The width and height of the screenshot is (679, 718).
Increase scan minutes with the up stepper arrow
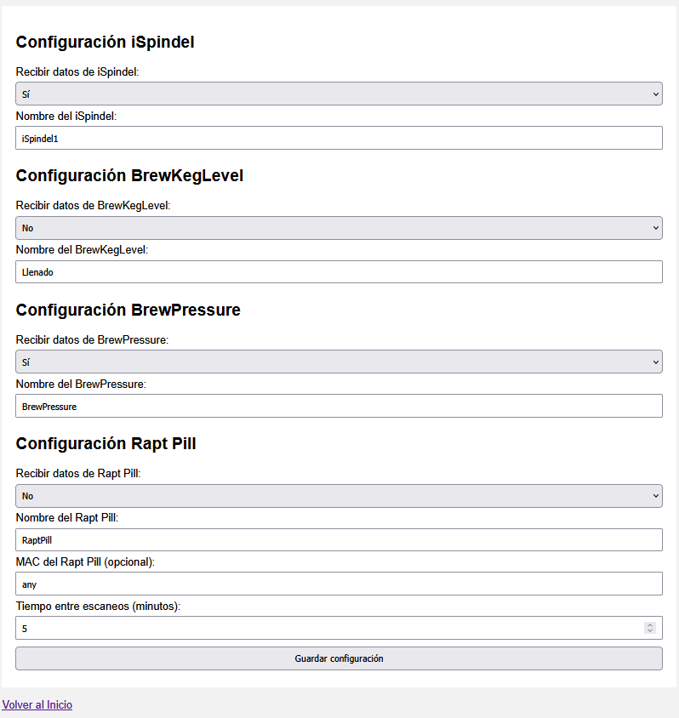click(650, 625)
